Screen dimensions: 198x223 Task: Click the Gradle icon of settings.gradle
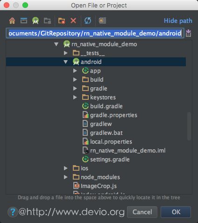coord(85,159)
